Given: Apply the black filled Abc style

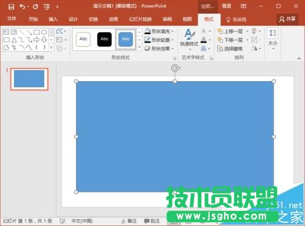Looking at the screenshot, I should [104, 39].
